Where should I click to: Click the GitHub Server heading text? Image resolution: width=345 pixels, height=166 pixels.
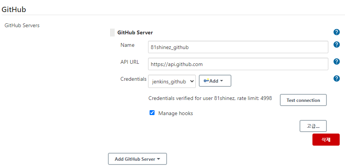[135, 33]
